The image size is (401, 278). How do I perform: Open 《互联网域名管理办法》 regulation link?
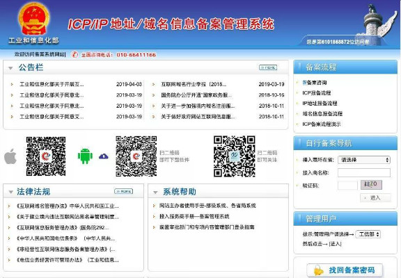(68, 206)
